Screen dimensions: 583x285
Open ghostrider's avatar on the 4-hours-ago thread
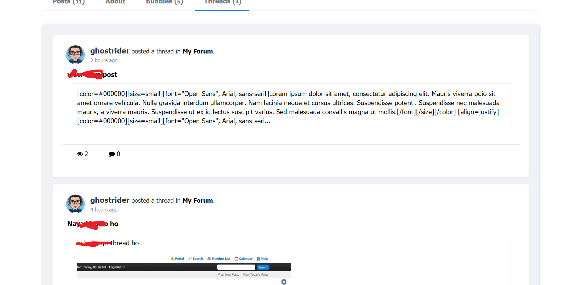point(75,204)
